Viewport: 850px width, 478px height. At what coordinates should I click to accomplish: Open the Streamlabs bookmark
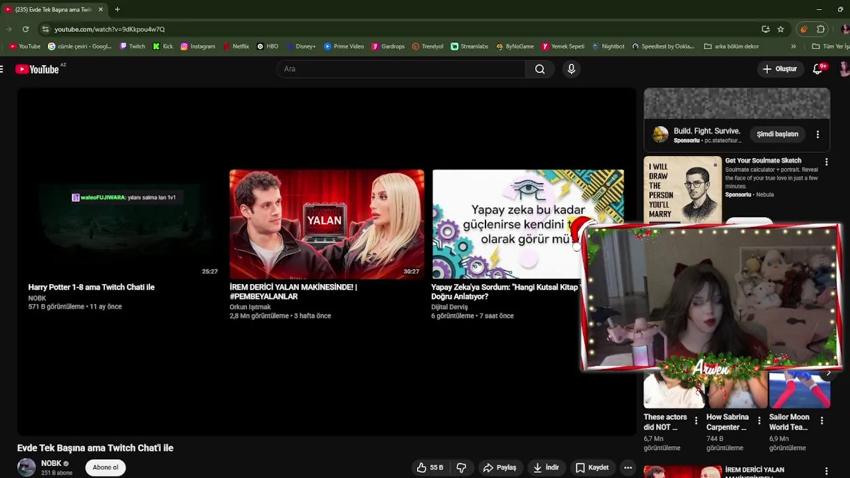coord(469,46)
